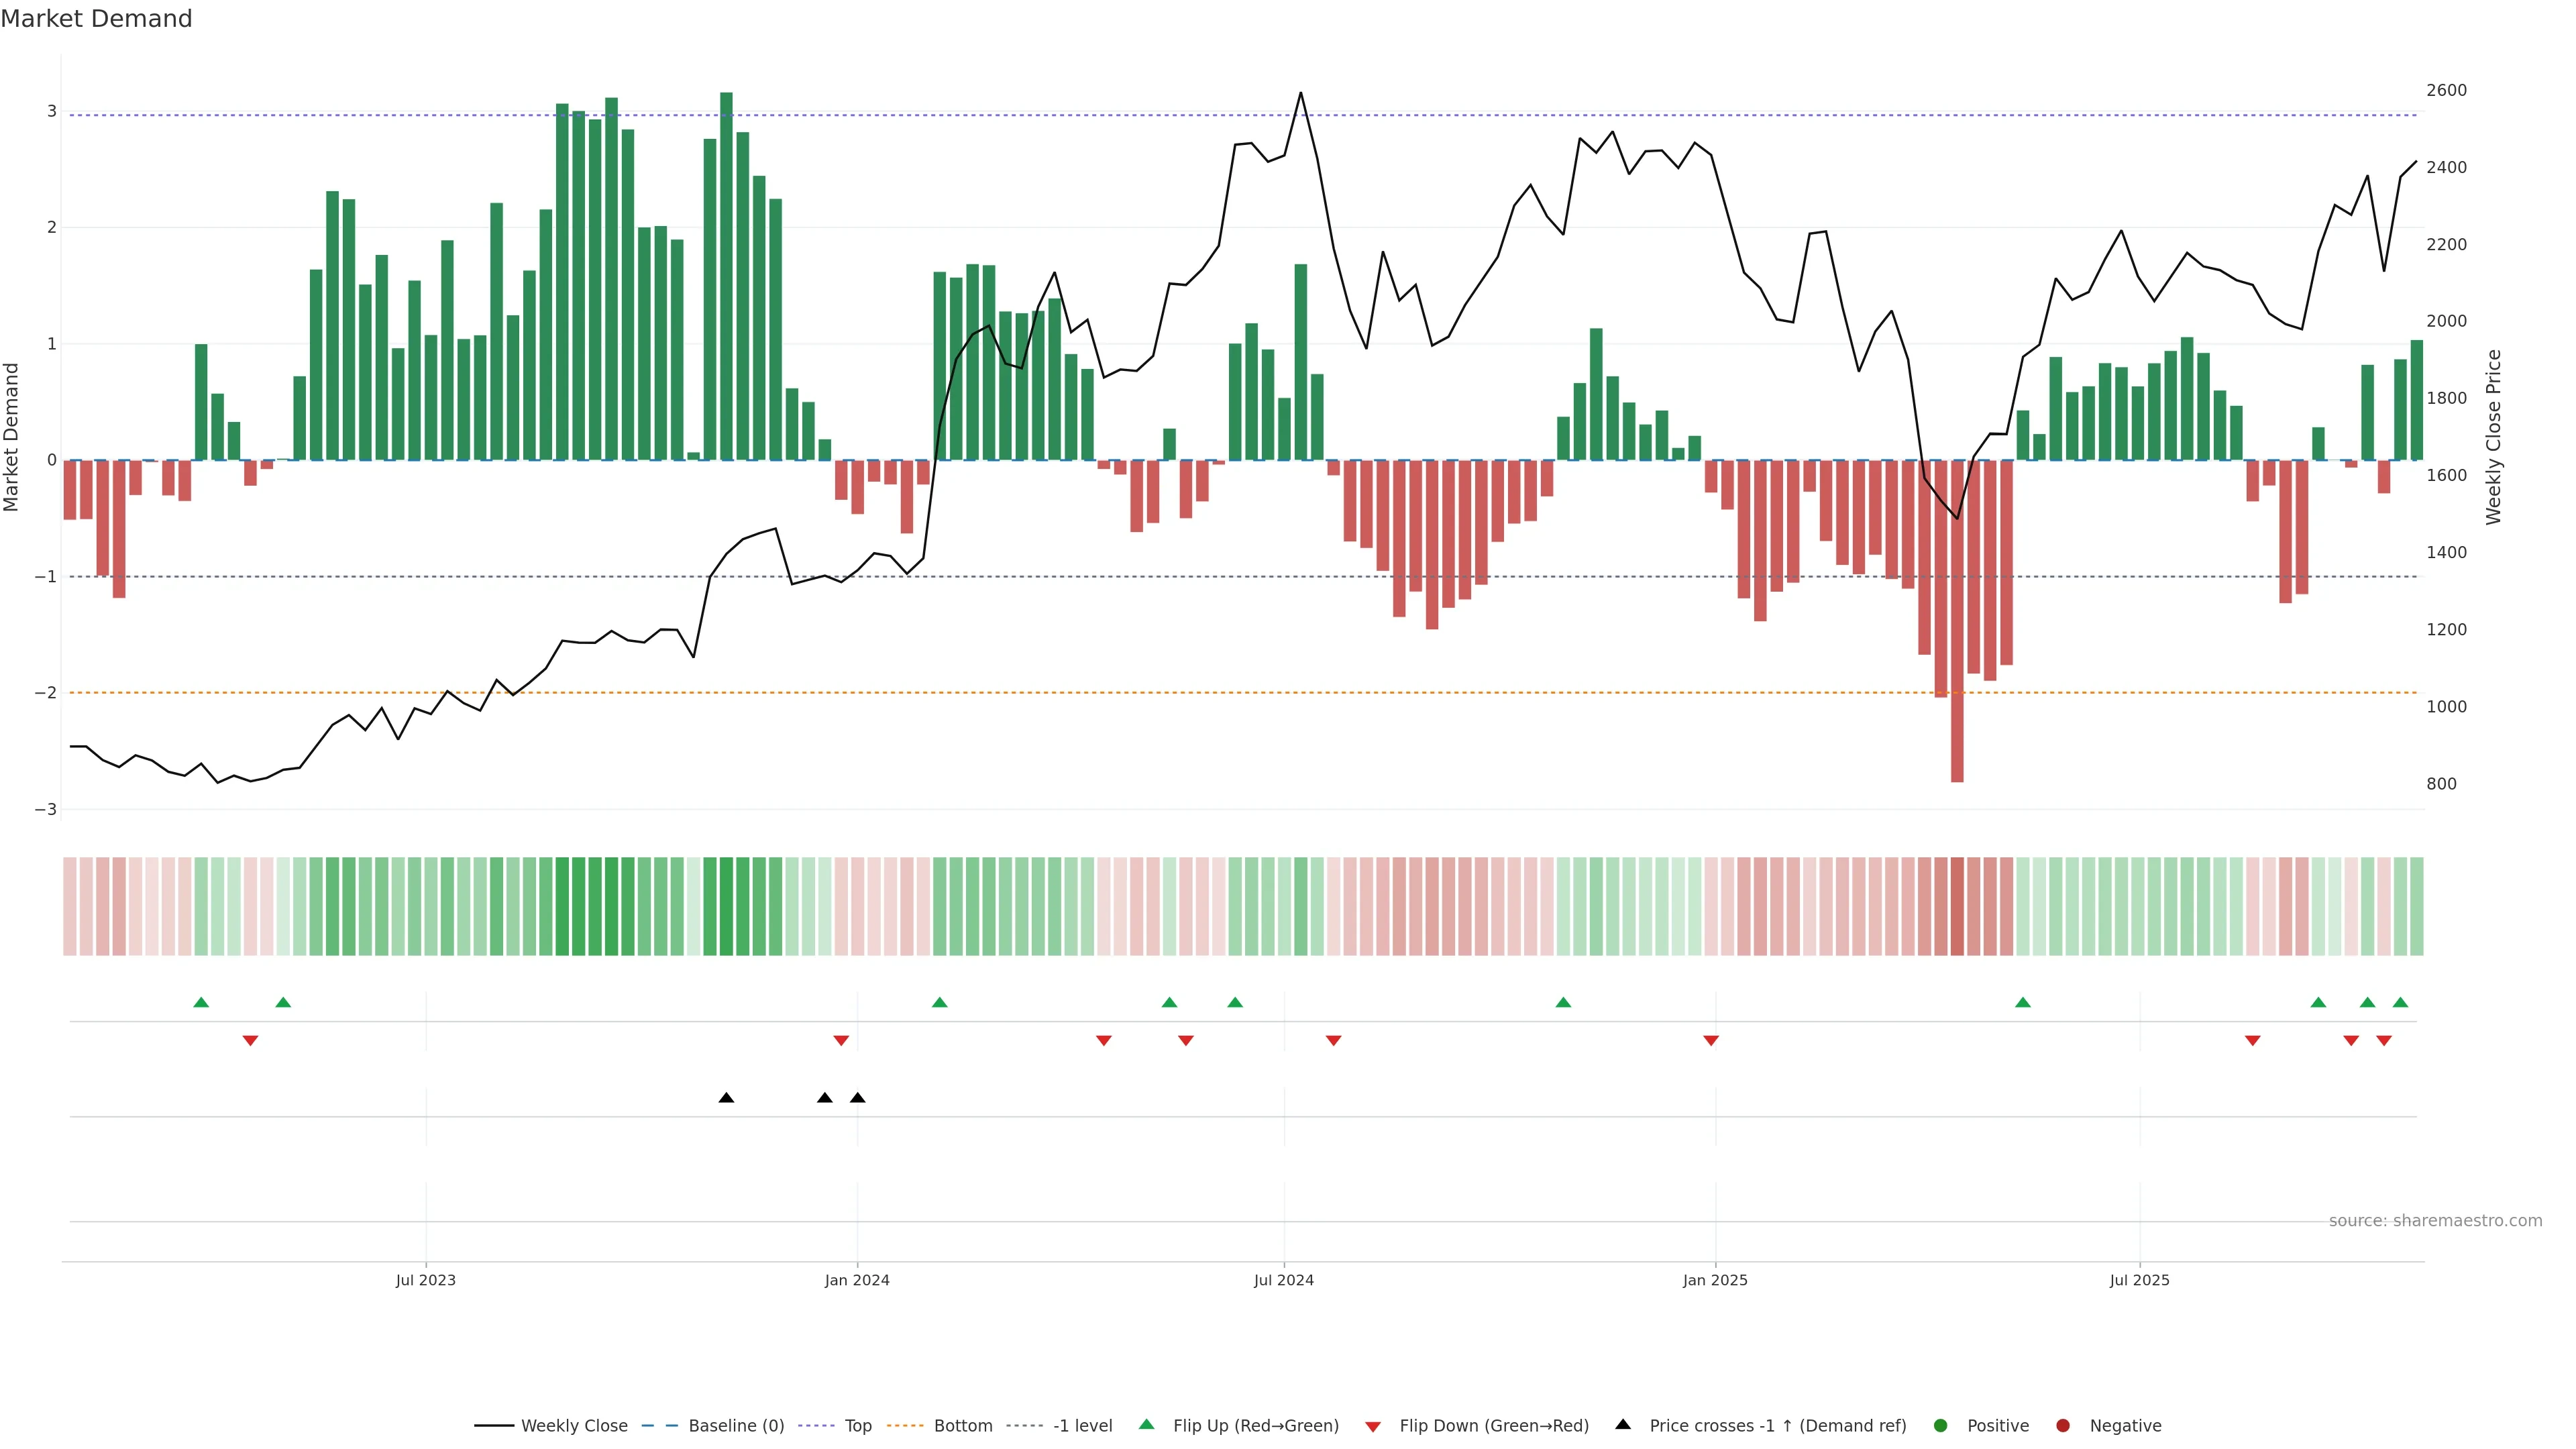This screenshot has height=1449, width=2576.
Task: Click the darkest red heatmap strip cell
Action: click(1957, 906)
